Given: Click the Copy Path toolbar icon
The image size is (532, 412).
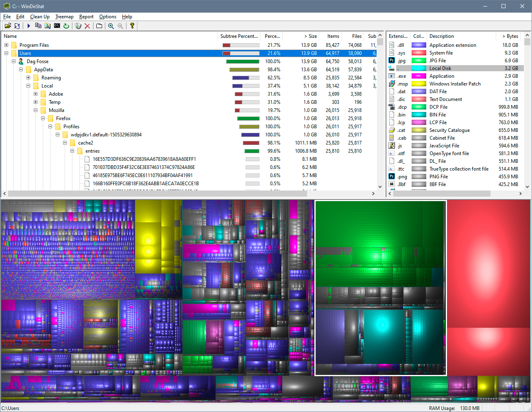Looking at the screenshot, I should [x=37, y=26].
